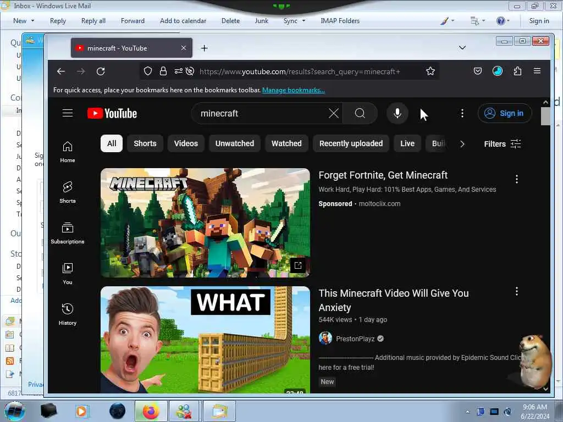This screenshot has width=563, height=422.
Task: Select the Live filter chip
Action: 407,143
